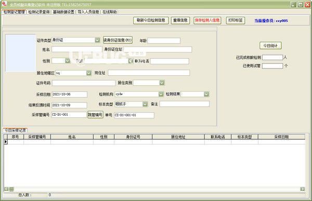Viewport: 312px width, 201px height.
Task: Expand the 检测机构 dropdown arrow
Action: 161,94
